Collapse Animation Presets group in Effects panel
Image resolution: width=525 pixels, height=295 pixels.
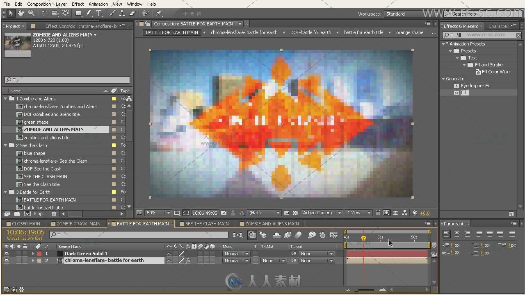[x=444, y=44]
